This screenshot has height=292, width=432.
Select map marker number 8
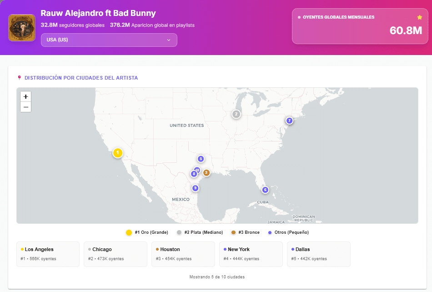pyautogui.click(x=194, y=174)
